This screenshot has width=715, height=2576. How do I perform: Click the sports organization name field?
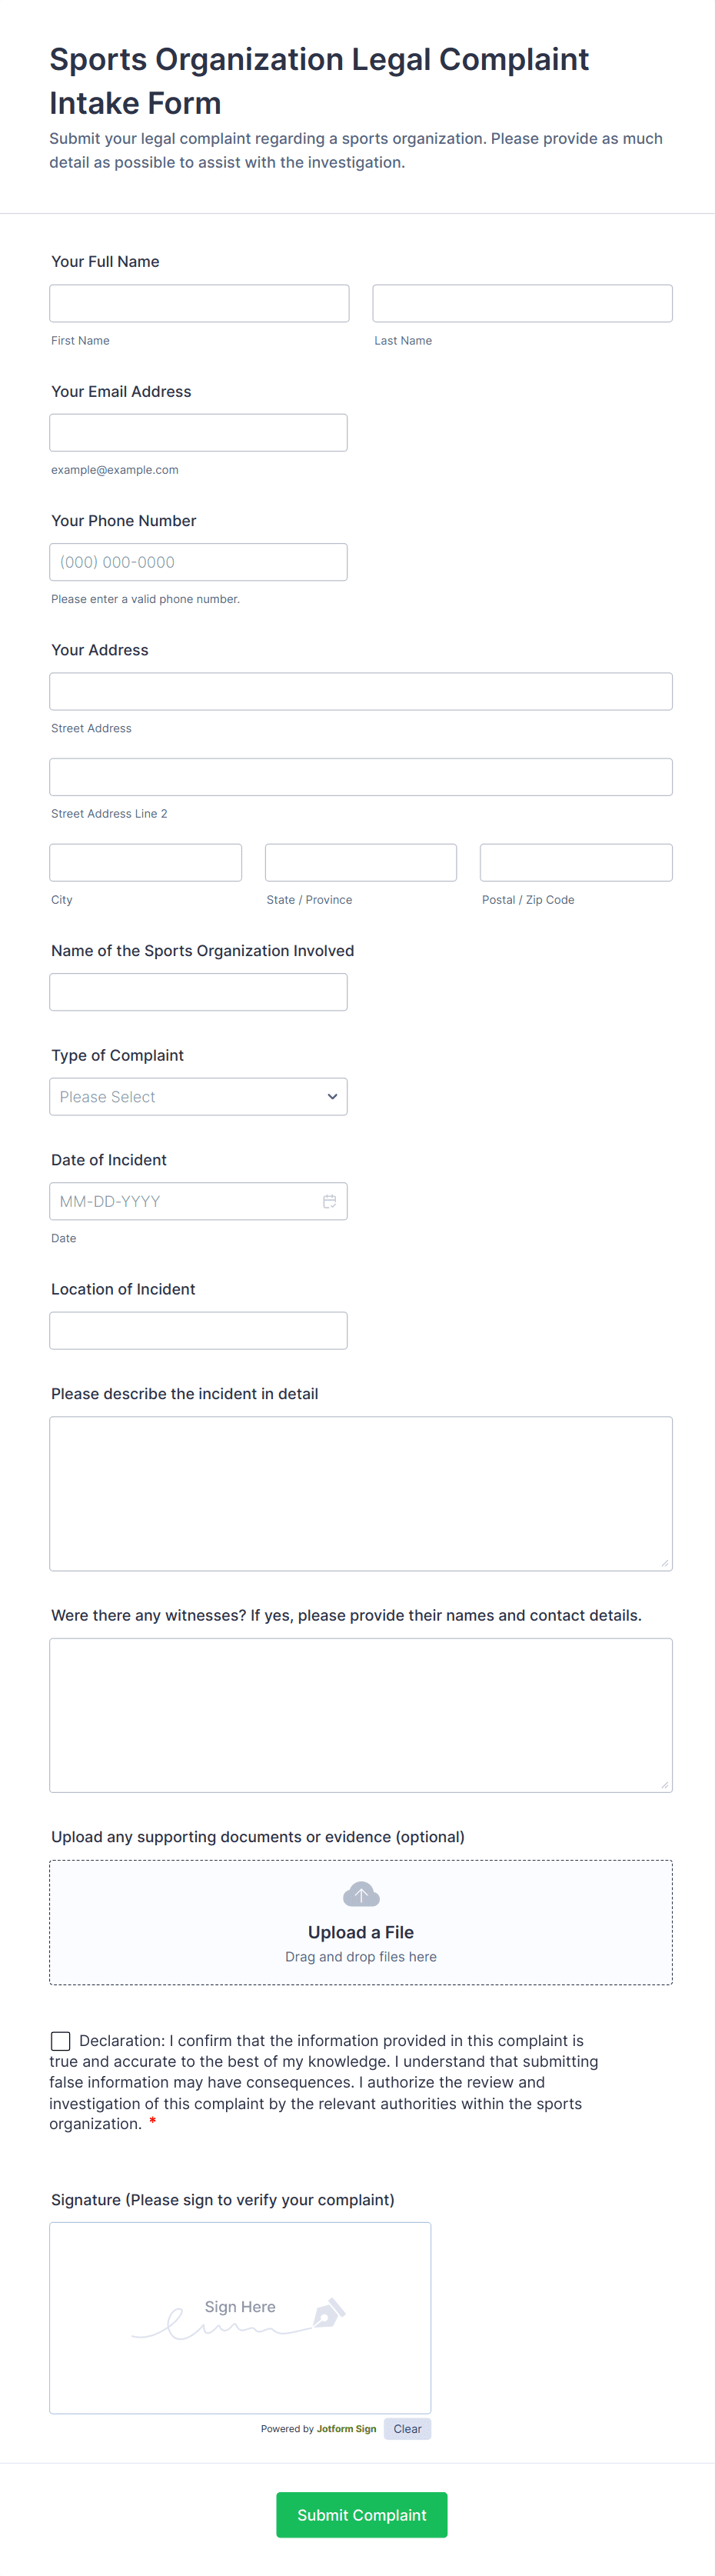click(198, 992)
